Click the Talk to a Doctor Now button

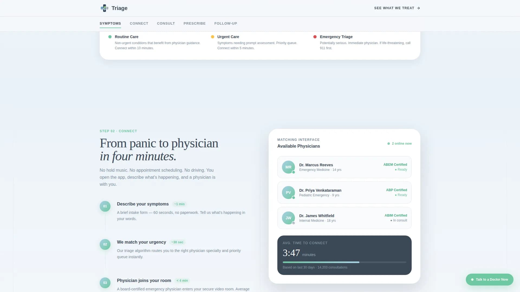pyautogui.click(x=489, y=280)
